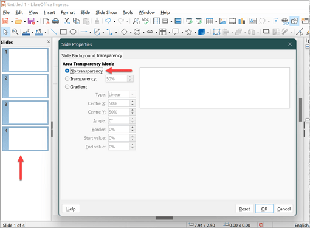310x228 pixels.
Task: Open the Type Linear combo box
Action: click(122, 95)
